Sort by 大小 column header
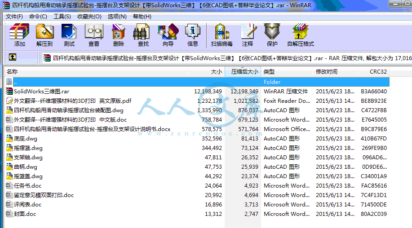 207,72
